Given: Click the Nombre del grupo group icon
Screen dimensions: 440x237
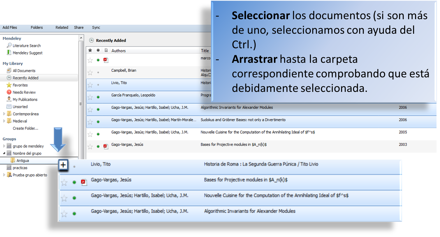Looking at the screenshot, I should coord(9,153).
